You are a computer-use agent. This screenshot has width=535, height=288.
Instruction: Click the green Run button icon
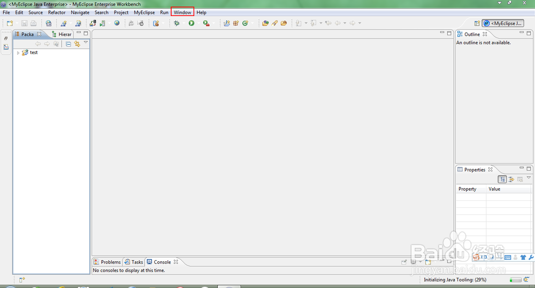click(192, 23)
